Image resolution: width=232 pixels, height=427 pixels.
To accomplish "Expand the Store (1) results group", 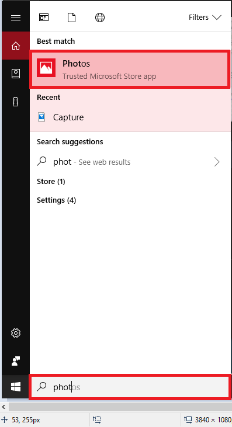I will click(51, 182).
